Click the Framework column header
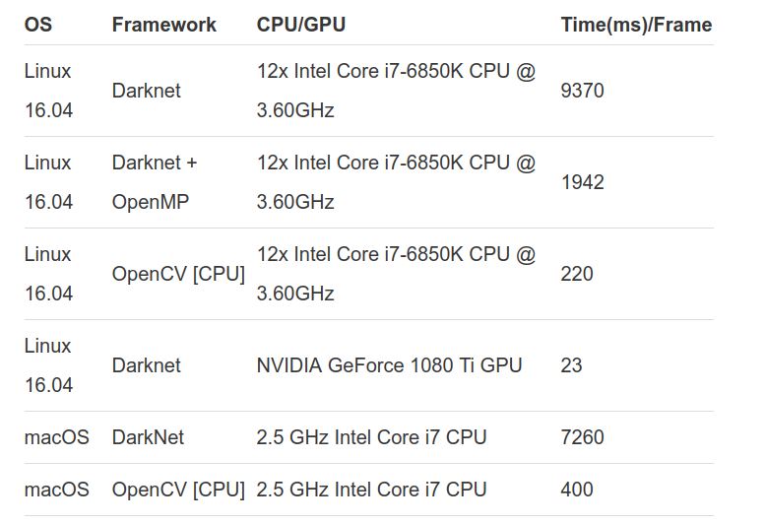 coord(163,25)
